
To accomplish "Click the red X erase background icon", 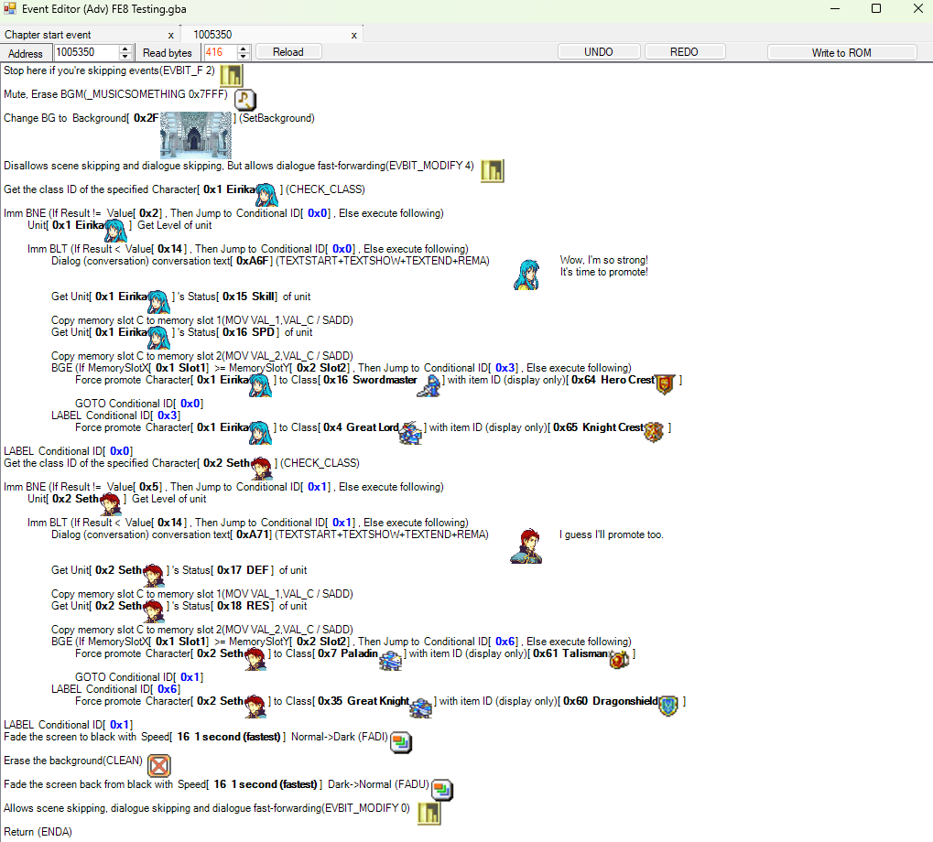I will (x=159, y=765).
